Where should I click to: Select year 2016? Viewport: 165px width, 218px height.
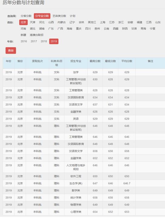pos(24,41)
